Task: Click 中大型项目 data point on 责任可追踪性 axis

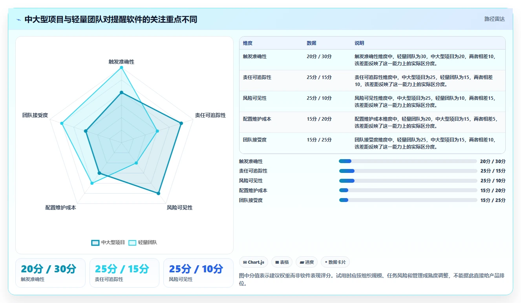Action: tap(181, 123)
